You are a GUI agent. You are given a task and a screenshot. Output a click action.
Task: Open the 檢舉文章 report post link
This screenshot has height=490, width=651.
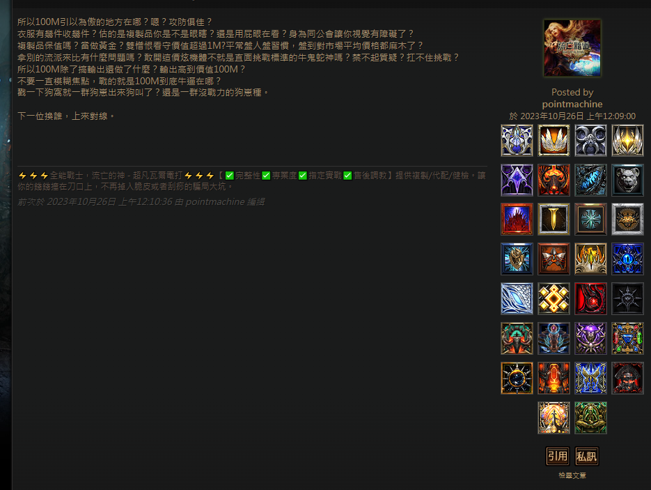pyautogui.click(x=572, y=475)
